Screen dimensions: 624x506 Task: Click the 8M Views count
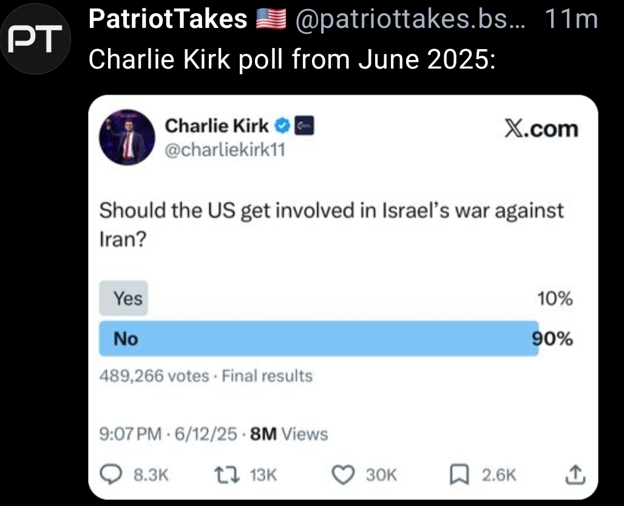point(289,434)
